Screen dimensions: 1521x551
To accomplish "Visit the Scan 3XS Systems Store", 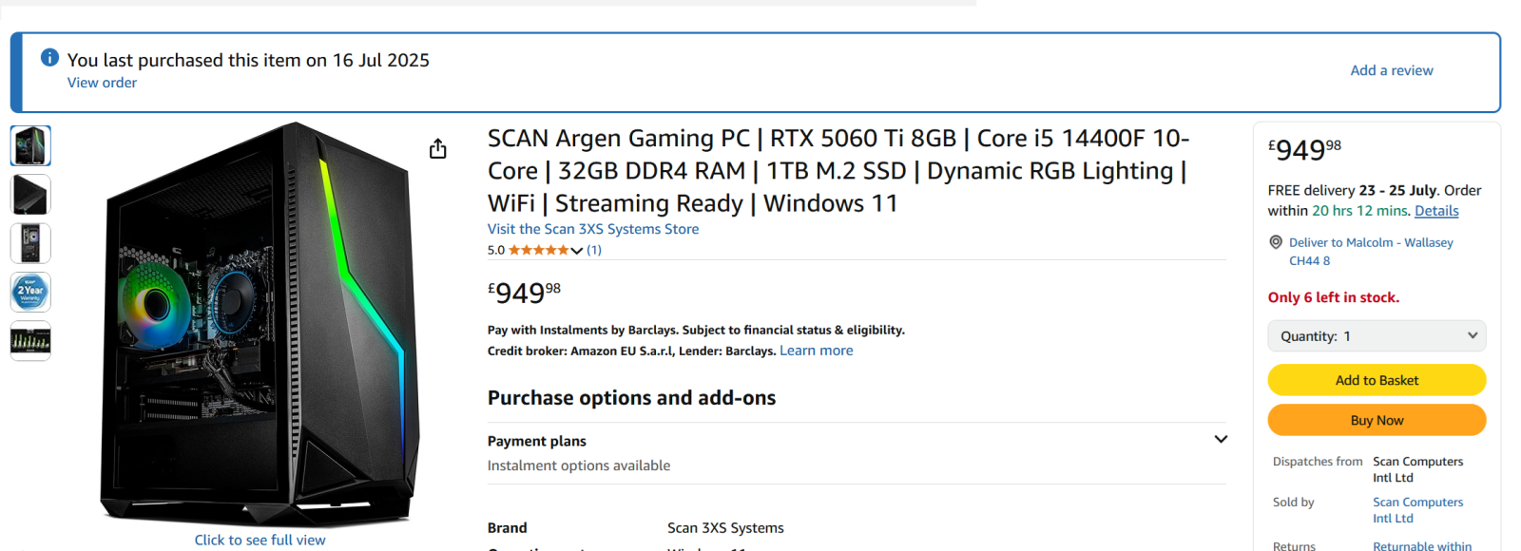I will (593, 229).
